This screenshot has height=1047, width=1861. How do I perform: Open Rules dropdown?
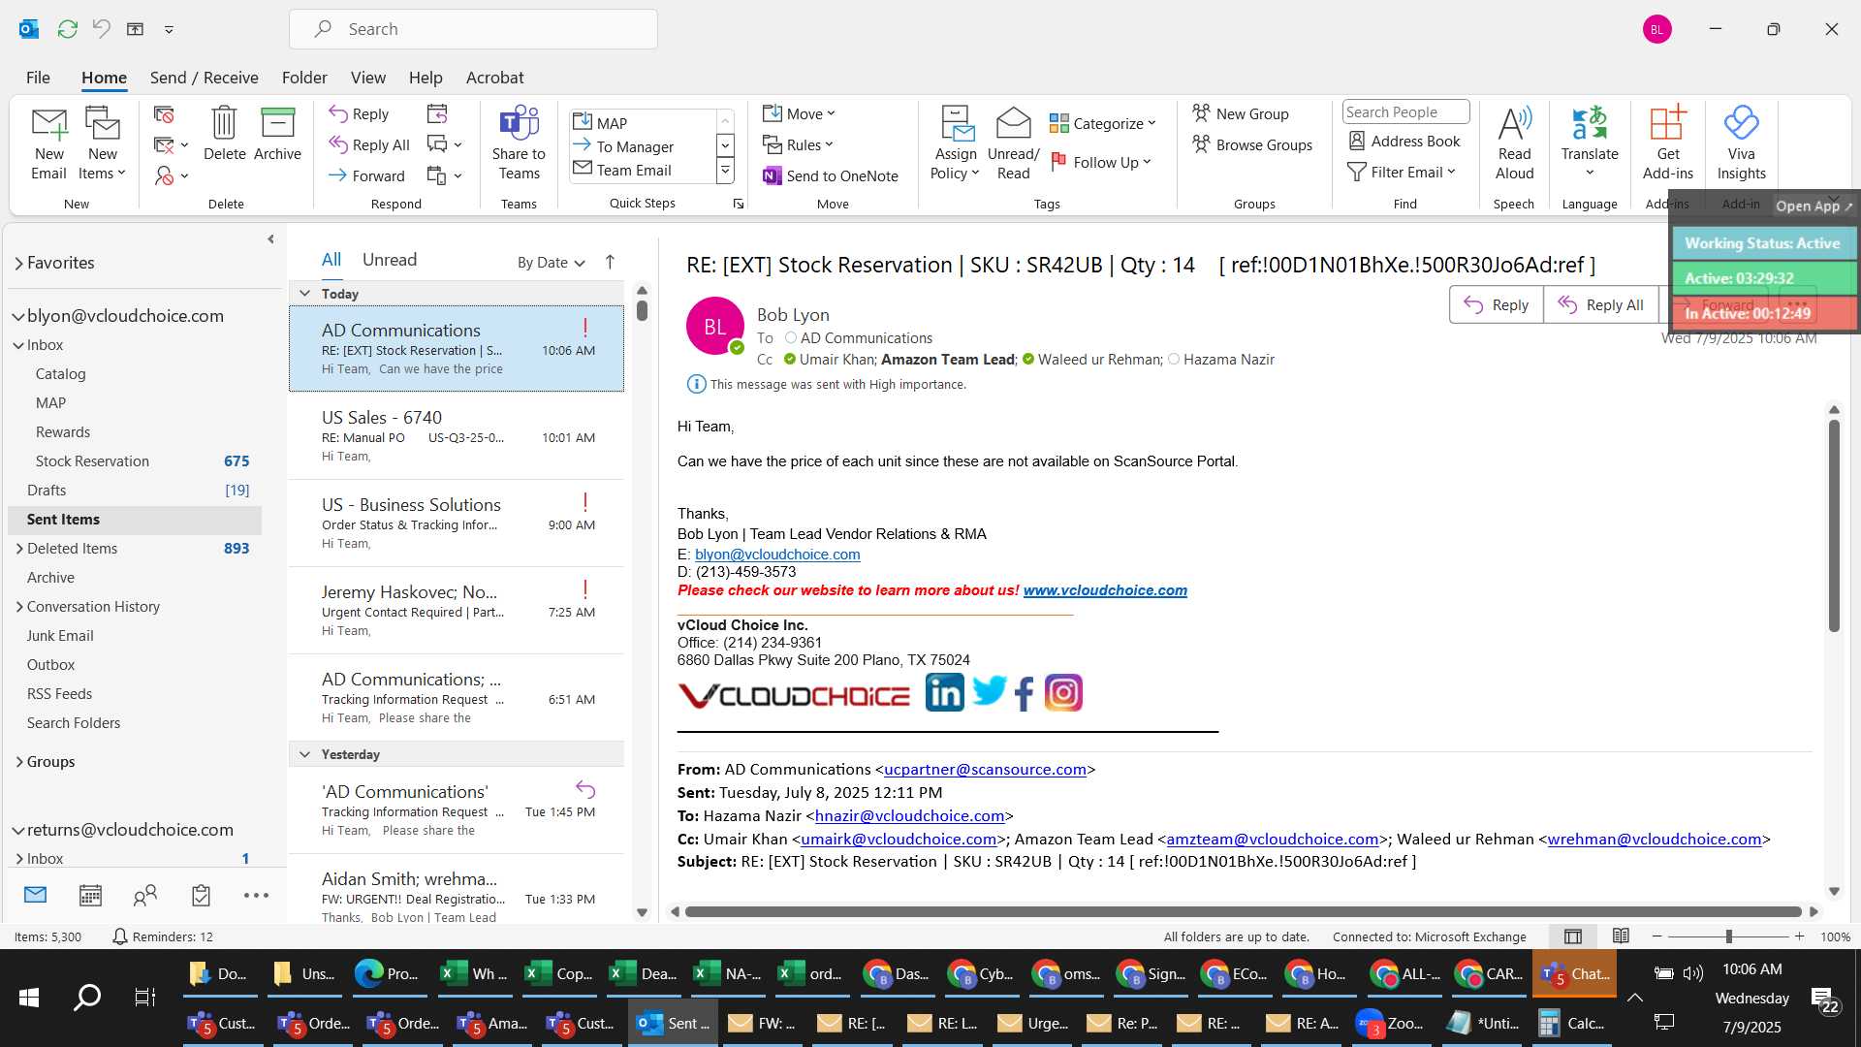(798, 144)
